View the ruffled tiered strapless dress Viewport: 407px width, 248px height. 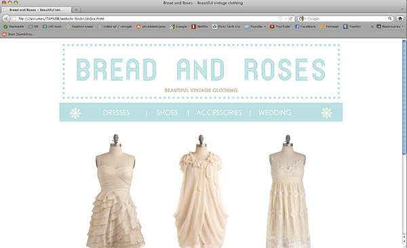pos(115,191)
